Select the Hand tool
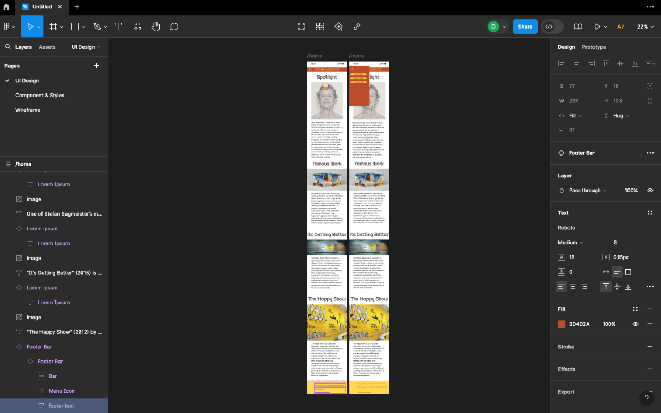This screenshot has height=413, width=661. coord(155,27)
